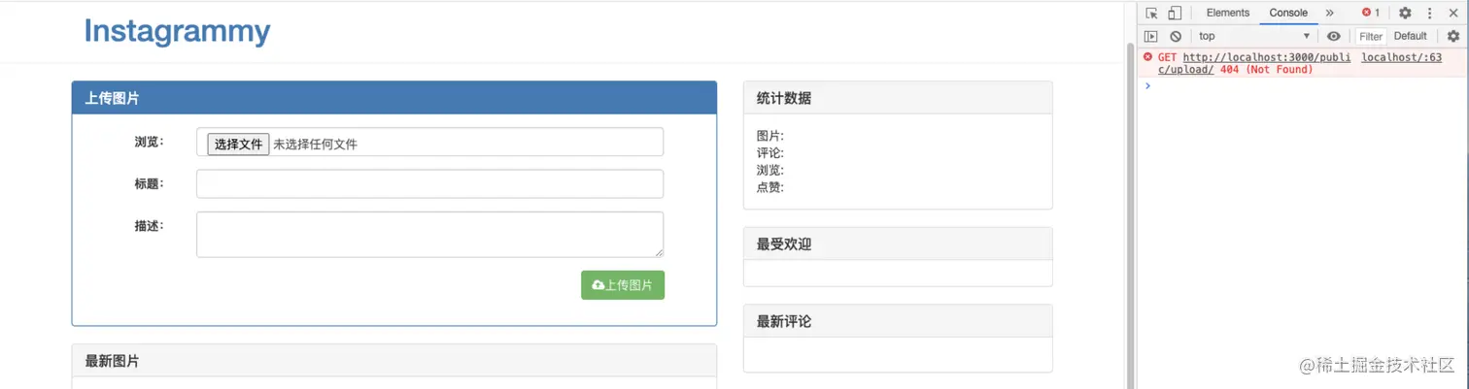Open the top JavaScript context dropdown

click(1254, 36)
